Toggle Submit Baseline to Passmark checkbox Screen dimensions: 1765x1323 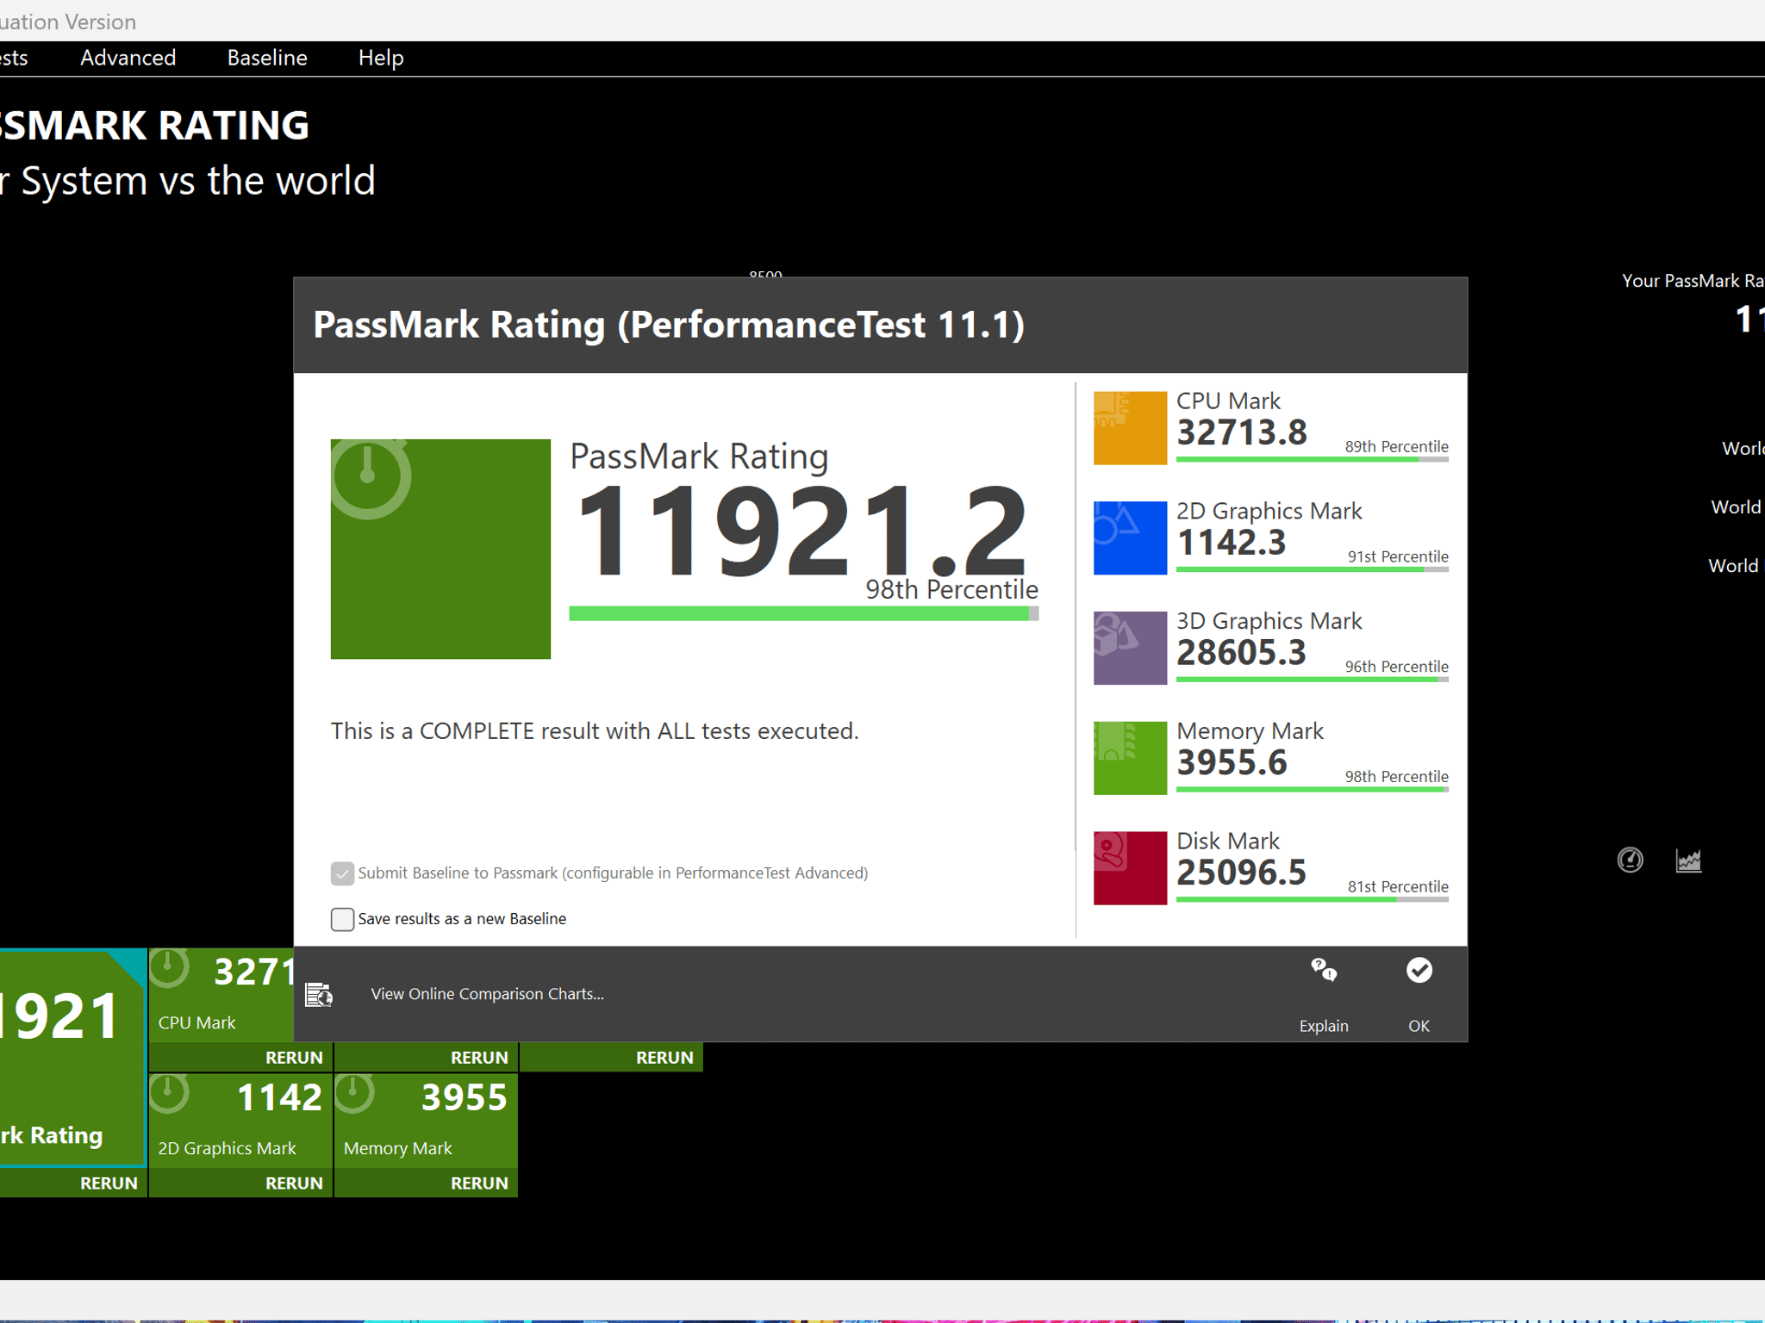342,873
